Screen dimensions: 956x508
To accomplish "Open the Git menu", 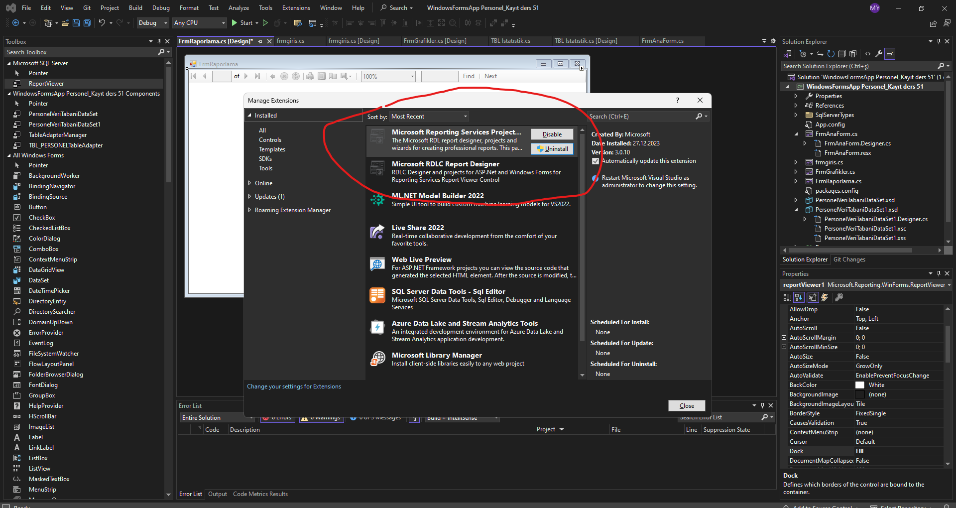I will coord(87,8).
